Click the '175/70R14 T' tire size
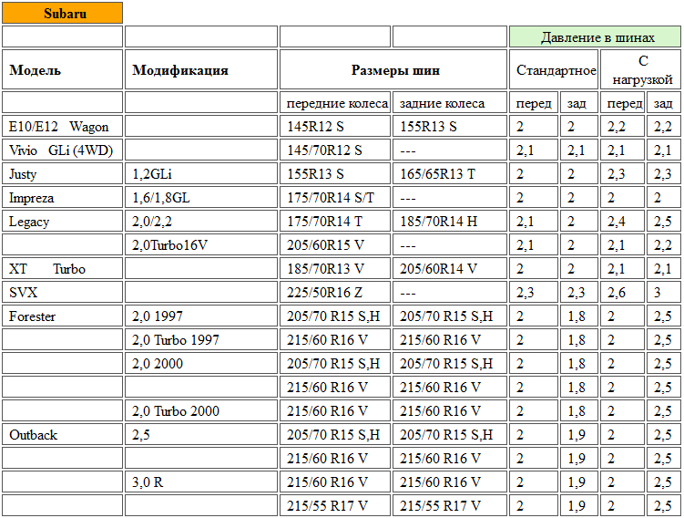 [x=335, y=222]
